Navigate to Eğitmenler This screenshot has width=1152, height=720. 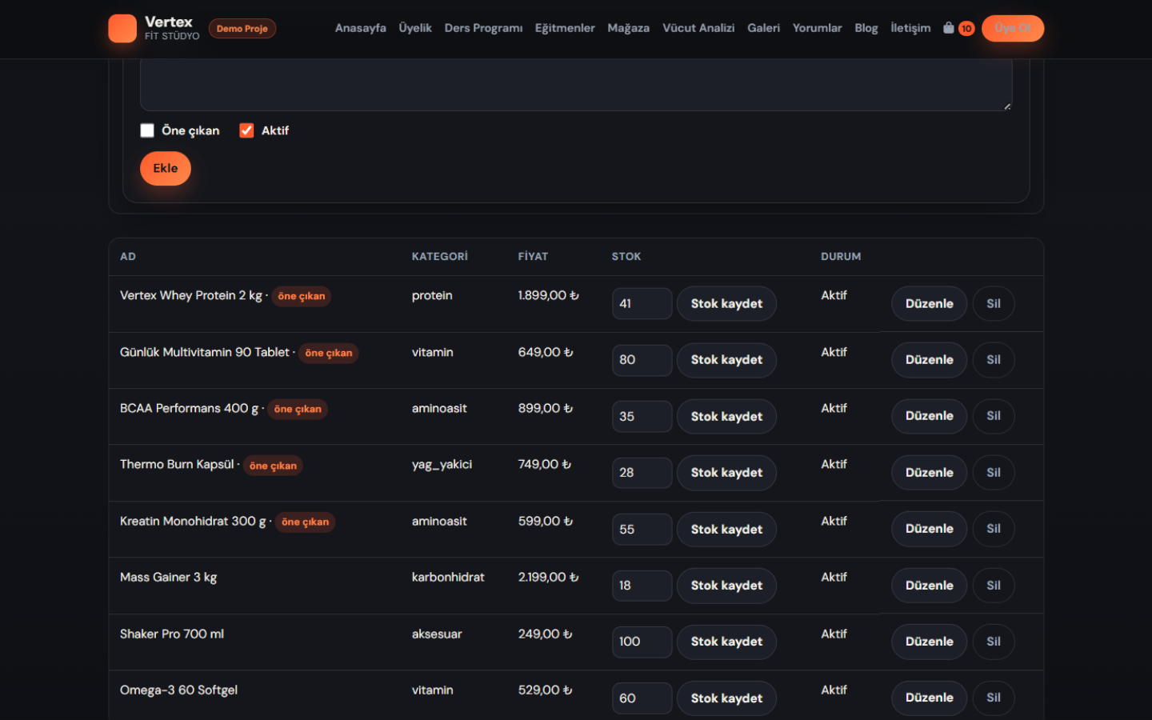pos(565,28)
